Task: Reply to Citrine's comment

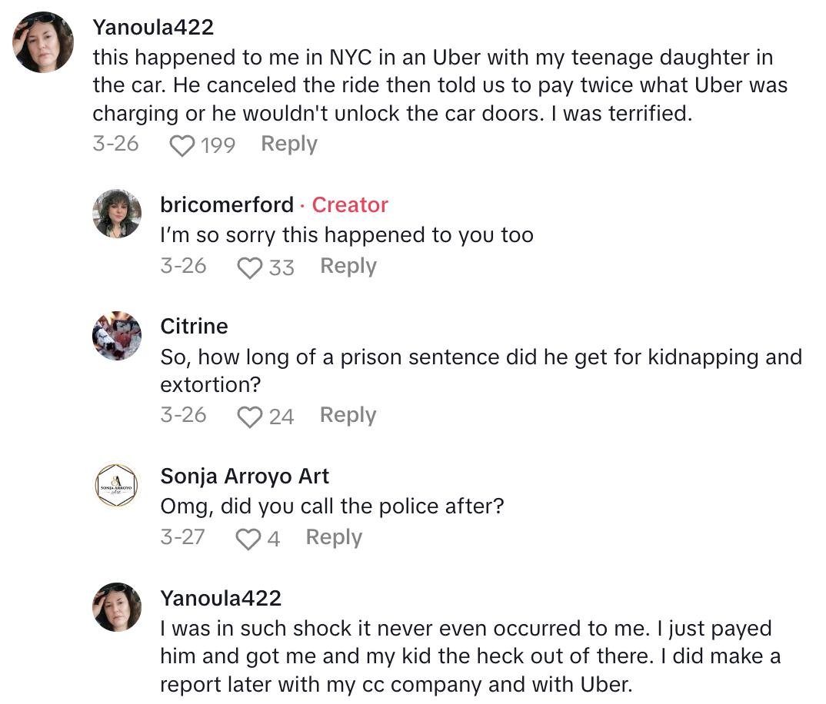Action: pyautogui.click(x=347, y=415)
